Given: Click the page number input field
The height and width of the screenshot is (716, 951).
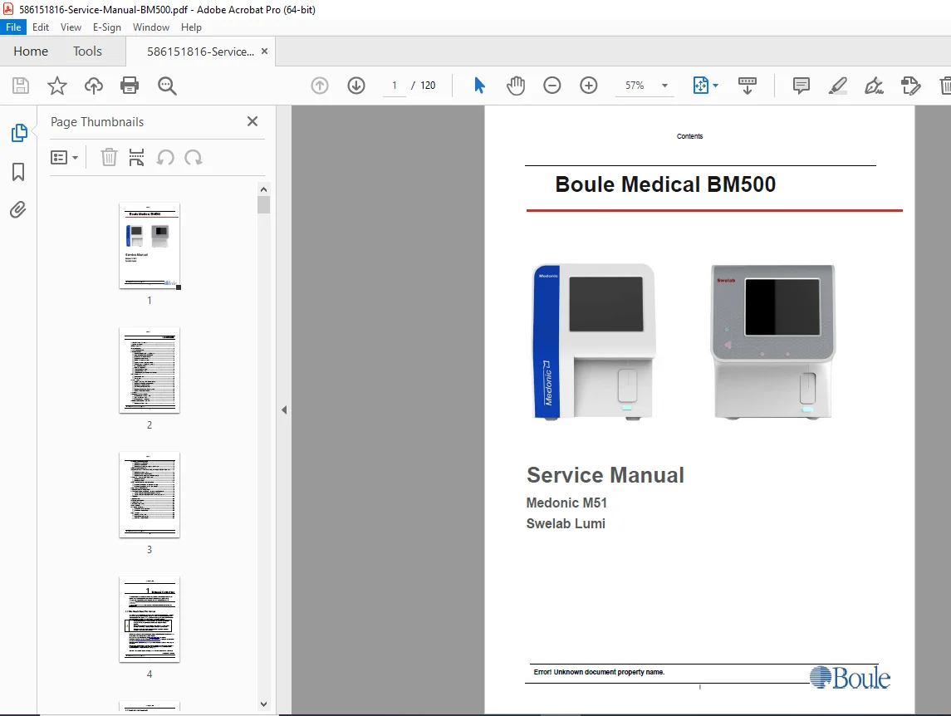Looking at the screenshot, I should click(395, 86).
